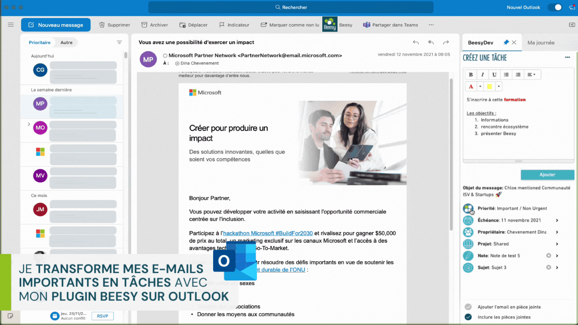578x325 pixels.
Task: Open the Beesy plugin icon in toolbar
Action: [330, 24]
